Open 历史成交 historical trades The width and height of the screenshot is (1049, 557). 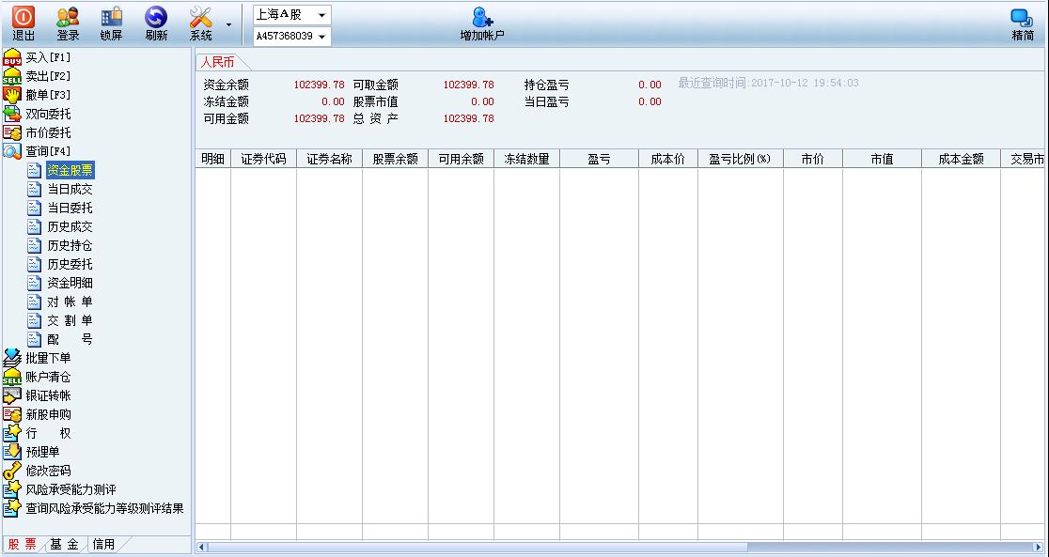pyautogui.click(x=70, y=226)
